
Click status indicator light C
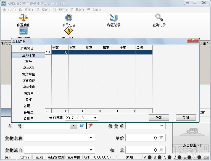coord(169,157)
